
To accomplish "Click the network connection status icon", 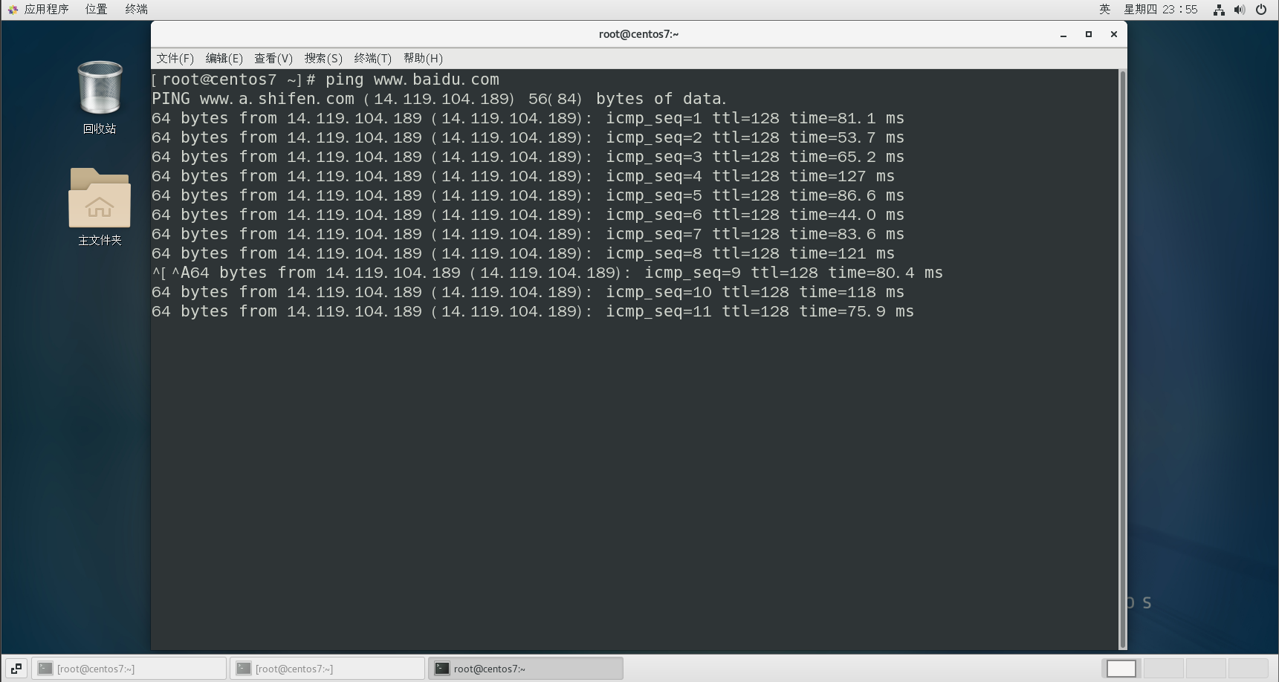I will coord(1219,10).
